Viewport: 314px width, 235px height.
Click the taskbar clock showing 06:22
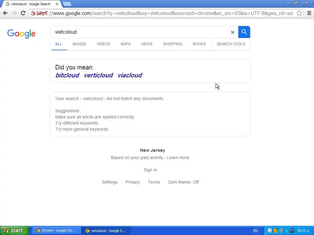(303, 231)
